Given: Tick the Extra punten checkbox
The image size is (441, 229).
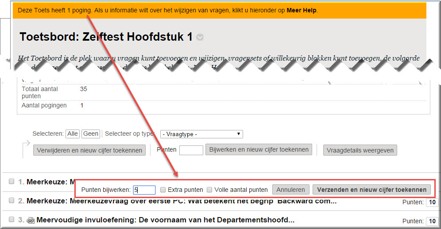Looking at the screenshot, I should [x=163, y=190].
